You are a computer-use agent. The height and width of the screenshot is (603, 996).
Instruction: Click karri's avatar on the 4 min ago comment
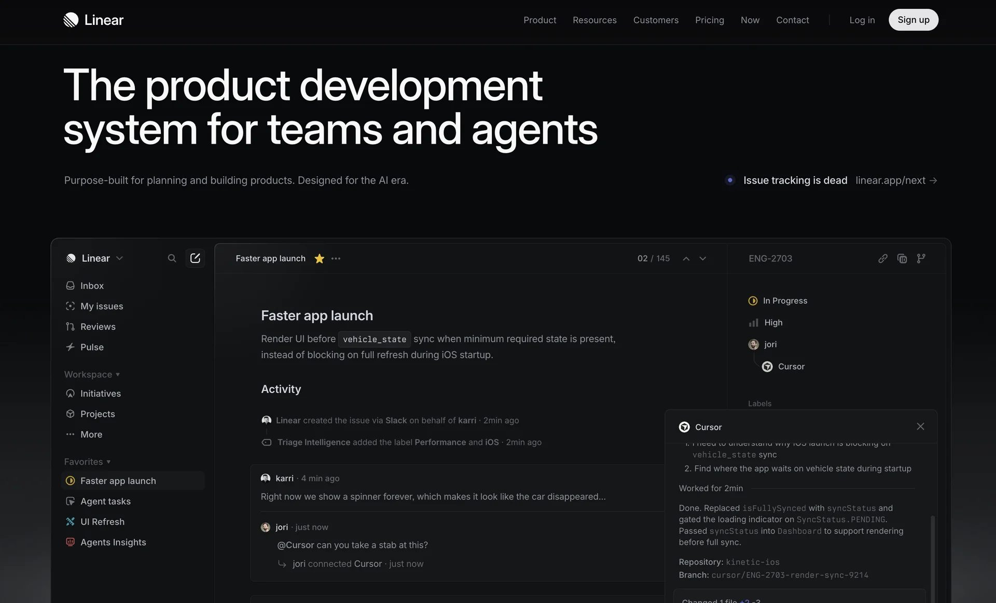[266, 478]
